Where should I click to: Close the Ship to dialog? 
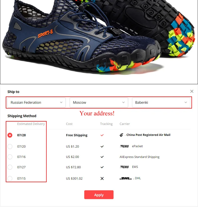(x=192, y=91)
